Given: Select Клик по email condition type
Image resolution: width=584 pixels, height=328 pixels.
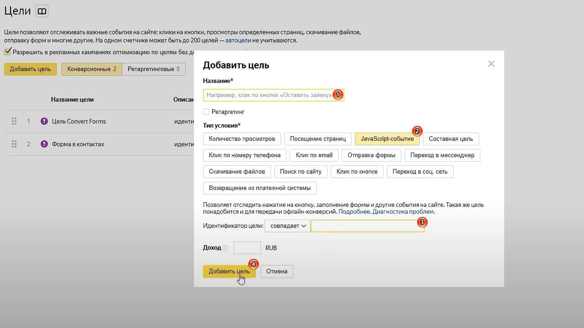Looking at the screenshot, I should (314, 155).
